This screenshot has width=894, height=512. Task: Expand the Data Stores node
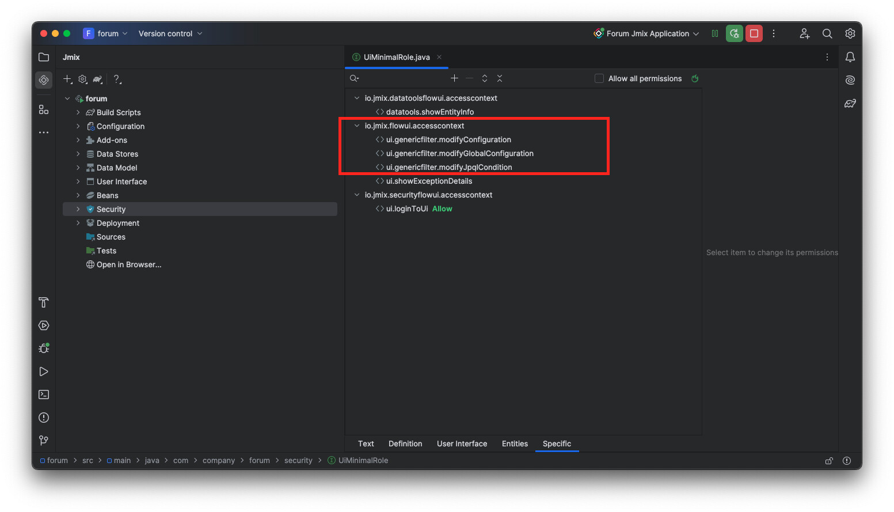coord(78,154)
